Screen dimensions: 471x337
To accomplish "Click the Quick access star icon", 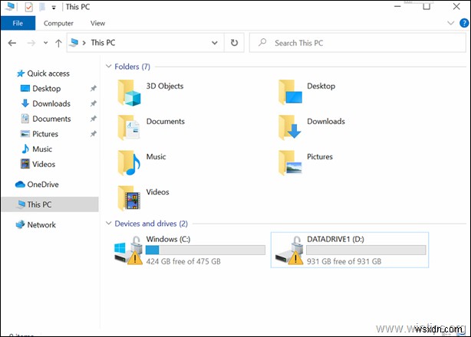I will [21, 74].
